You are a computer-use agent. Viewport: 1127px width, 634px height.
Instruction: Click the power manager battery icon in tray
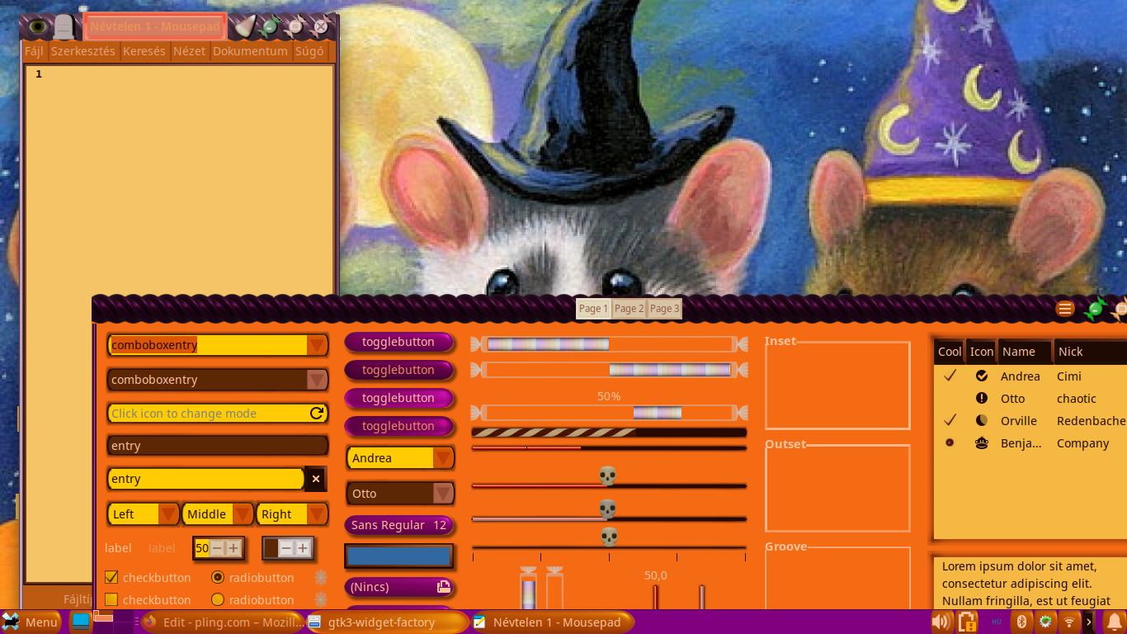(967, 622)
